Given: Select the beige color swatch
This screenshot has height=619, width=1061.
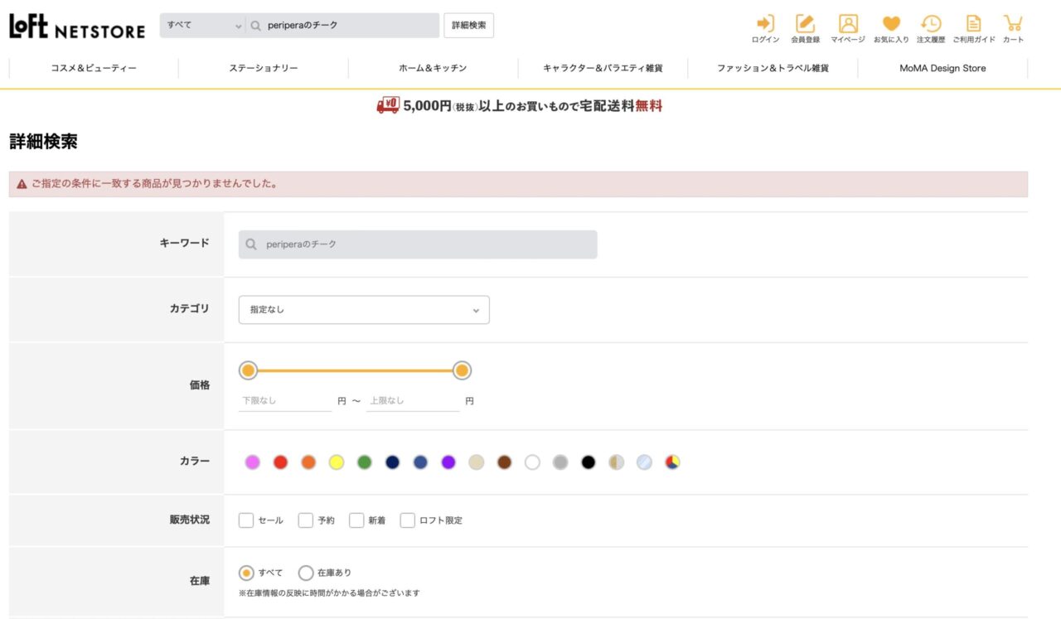Looking at the screenshot, I should [x=477, y=462].
